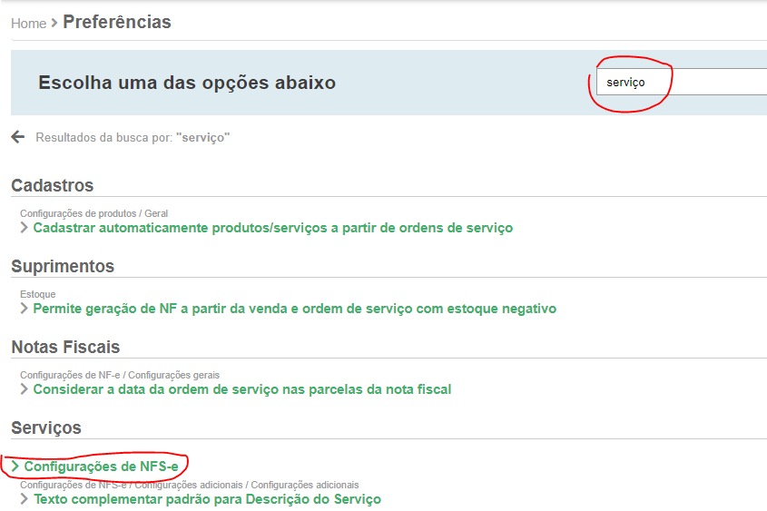767x511 pixels.
Task: Click chevron before Permite geração de NF
Action: (x=25, y=309)
